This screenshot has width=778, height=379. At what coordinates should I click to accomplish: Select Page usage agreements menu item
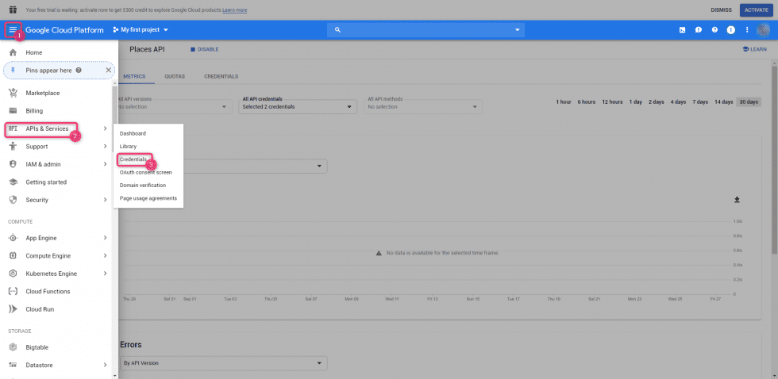pos(148,198)
